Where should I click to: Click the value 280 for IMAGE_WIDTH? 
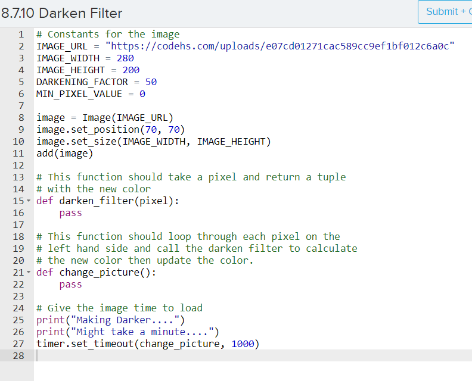[125, 58]
